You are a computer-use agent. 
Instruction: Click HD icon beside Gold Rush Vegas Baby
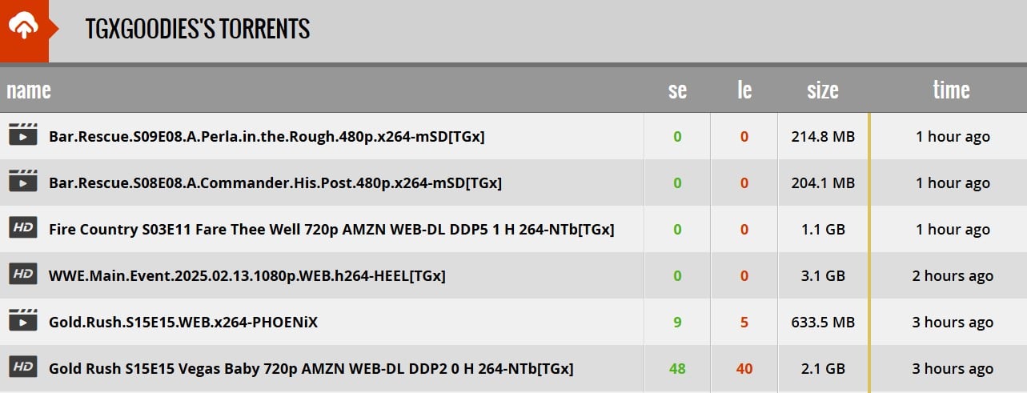[x=23, y=367]
